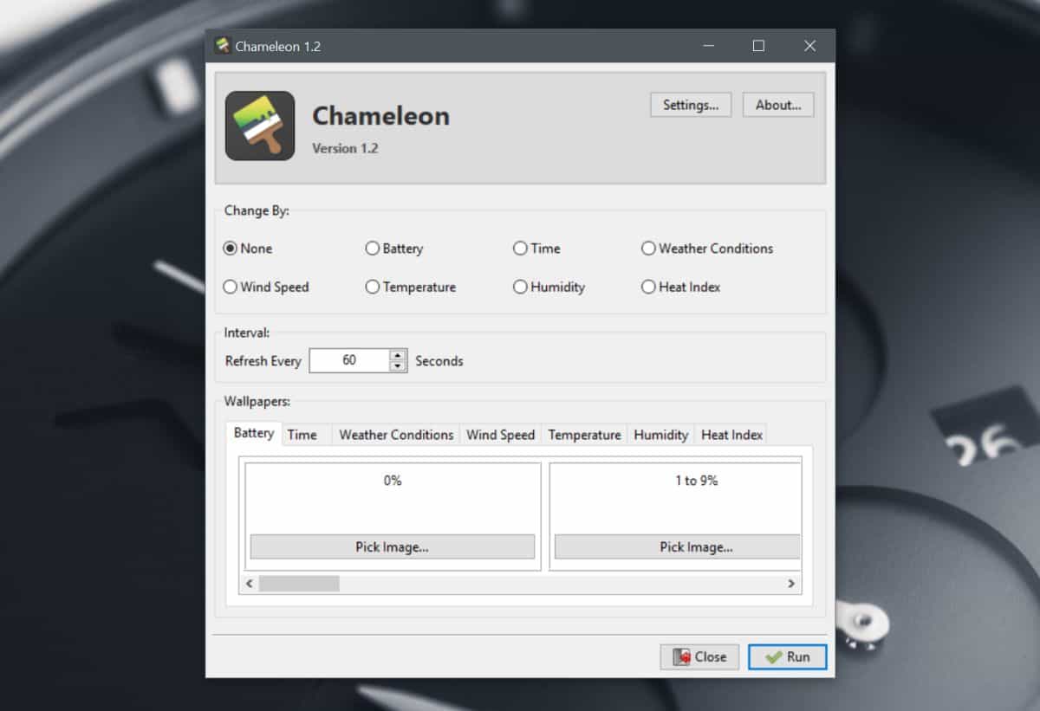
Task: Open the Humidity wallpapers tab
Action: coord(661,435)
